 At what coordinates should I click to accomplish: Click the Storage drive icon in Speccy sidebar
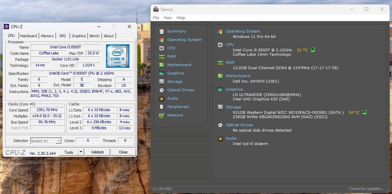coord(162,82)
